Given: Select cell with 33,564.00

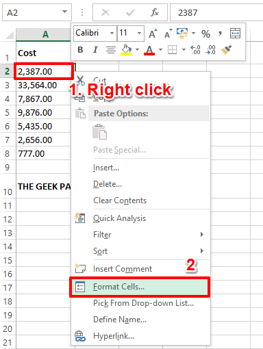Looking at the screenshot, I should pos(43,85).
